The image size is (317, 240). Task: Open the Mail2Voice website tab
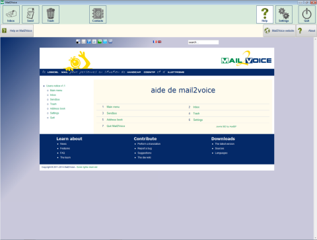(x=279, y=30)
